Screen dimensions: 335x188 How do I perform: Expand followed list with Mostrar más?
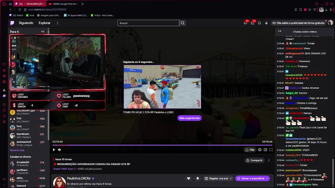pyautogui.click(x=17, y=150)
